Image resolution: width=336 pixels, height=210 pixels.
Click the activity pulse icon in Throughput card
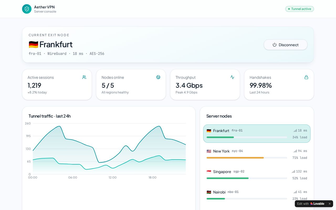point(232,77)
